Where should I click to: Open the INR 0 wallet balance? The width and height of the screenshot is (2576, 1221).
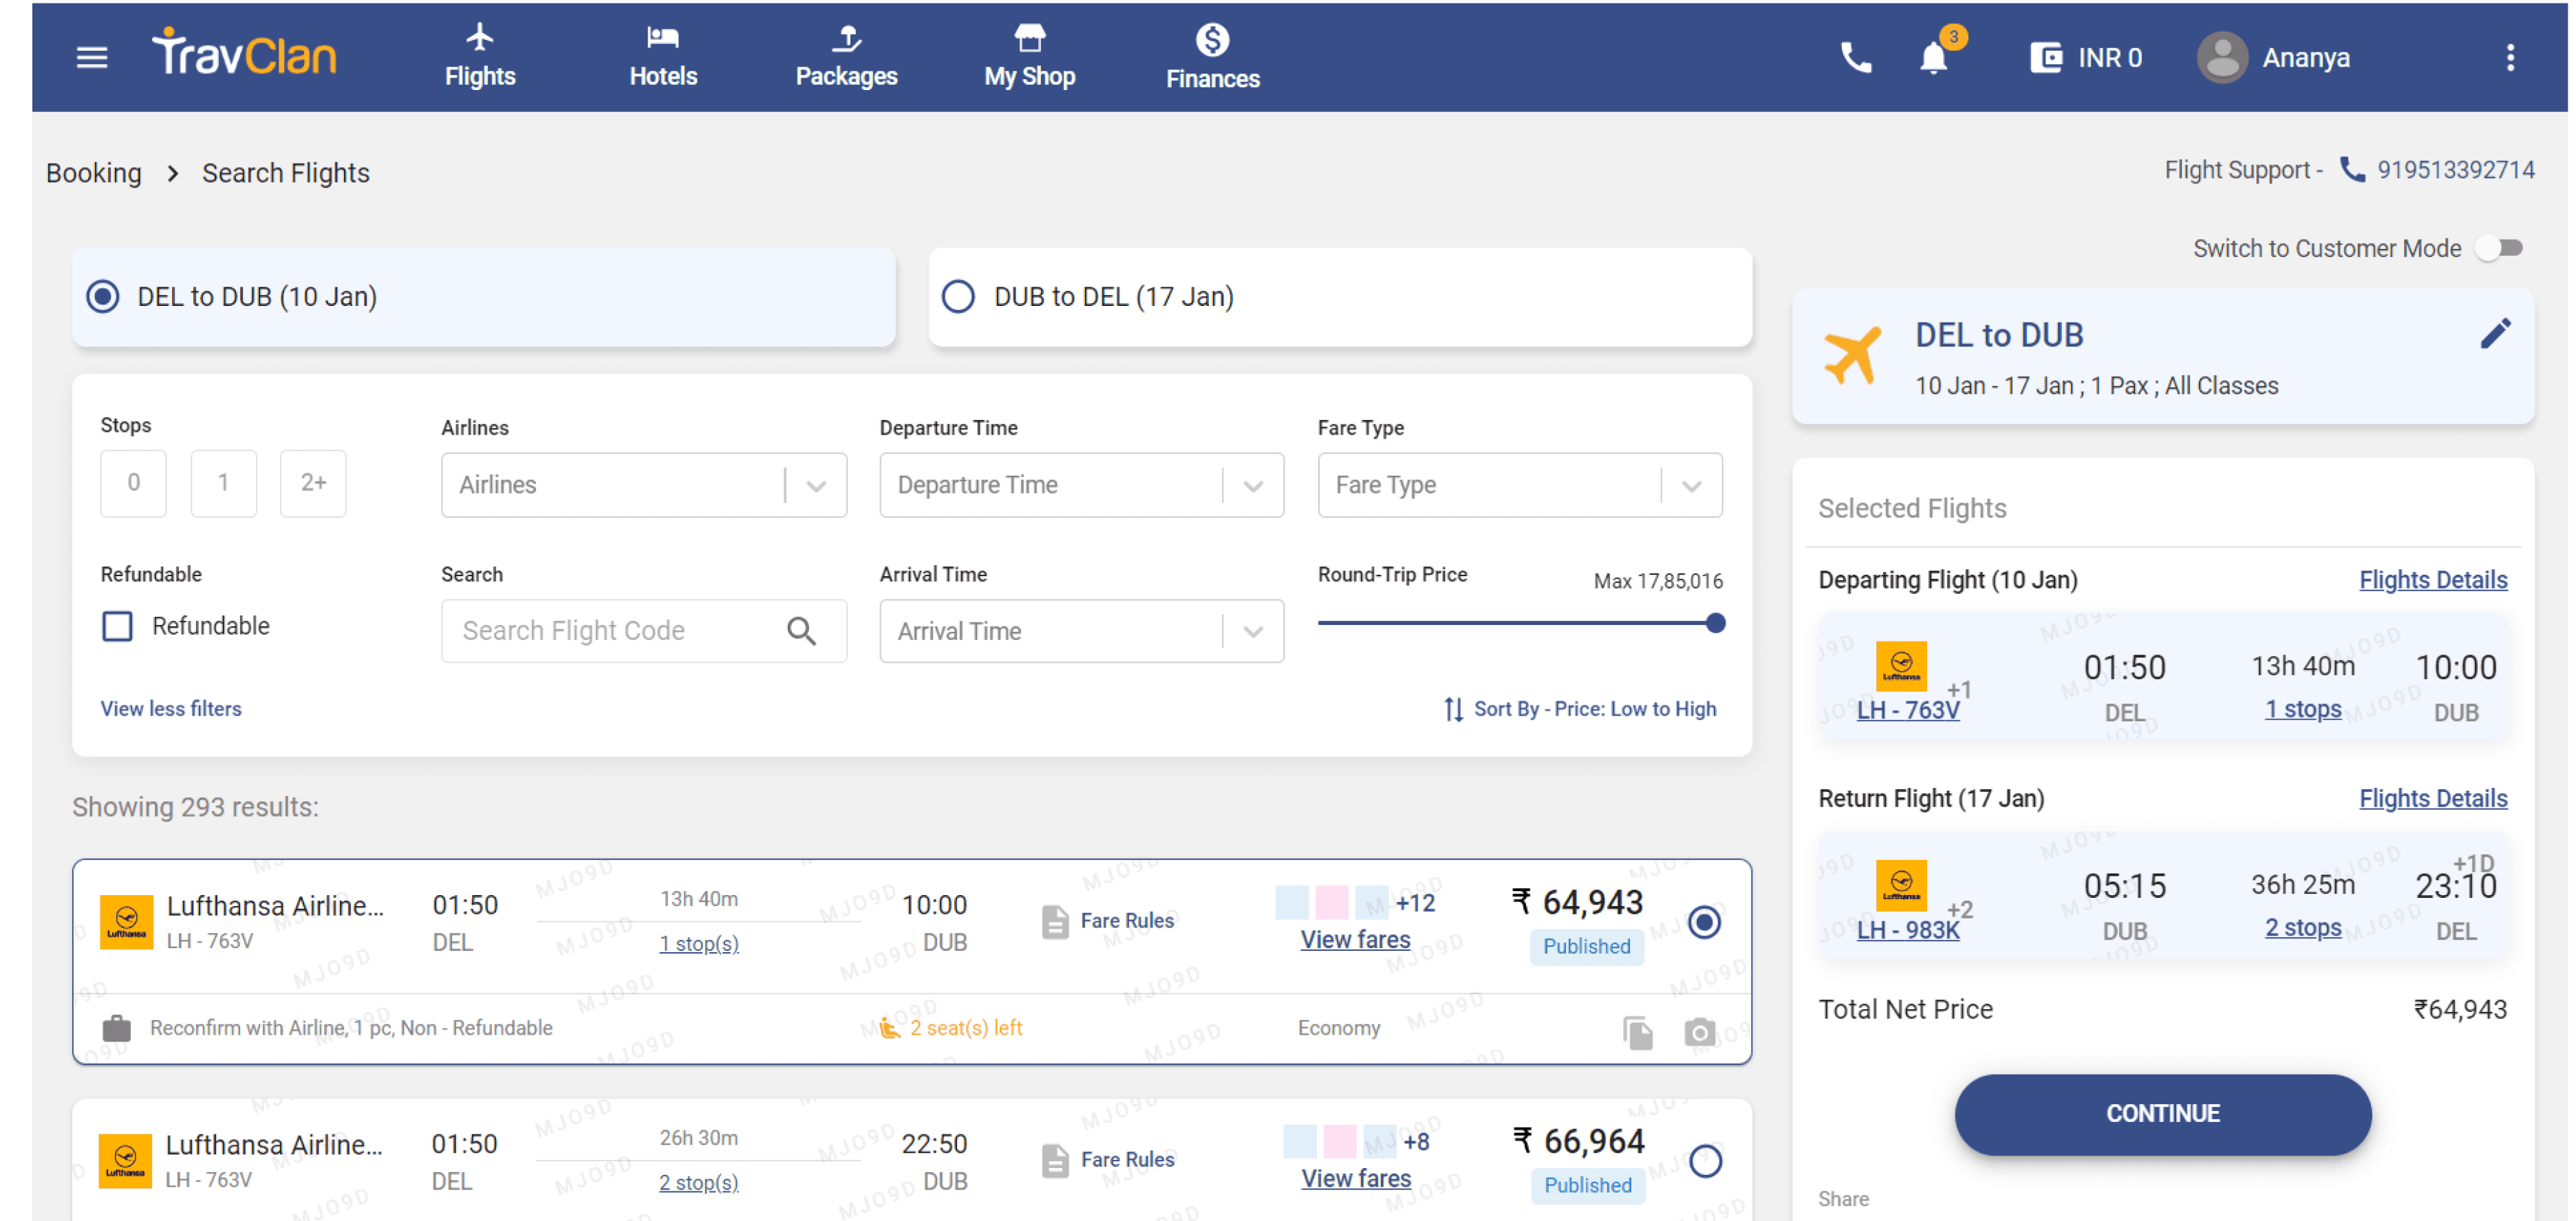2086,57
